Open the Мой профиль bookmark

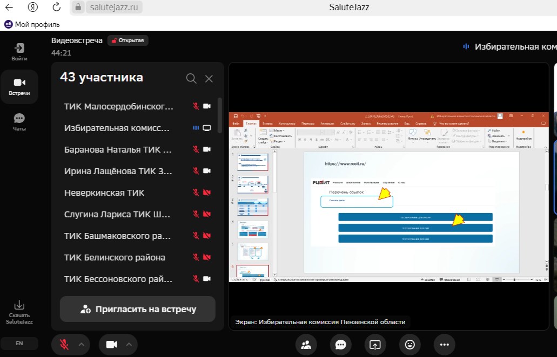(32, 24)
